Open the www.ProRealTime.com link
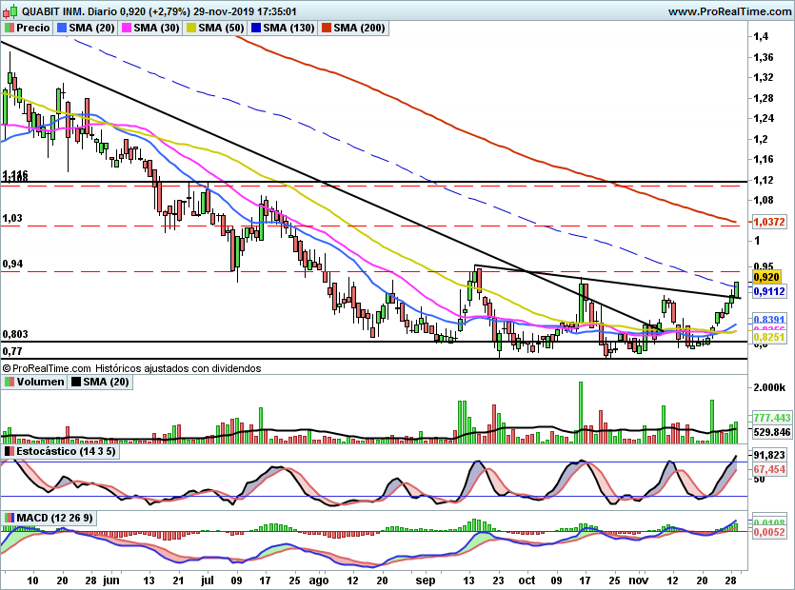This screenshot has width=795, height=590. tap(729, 11)
